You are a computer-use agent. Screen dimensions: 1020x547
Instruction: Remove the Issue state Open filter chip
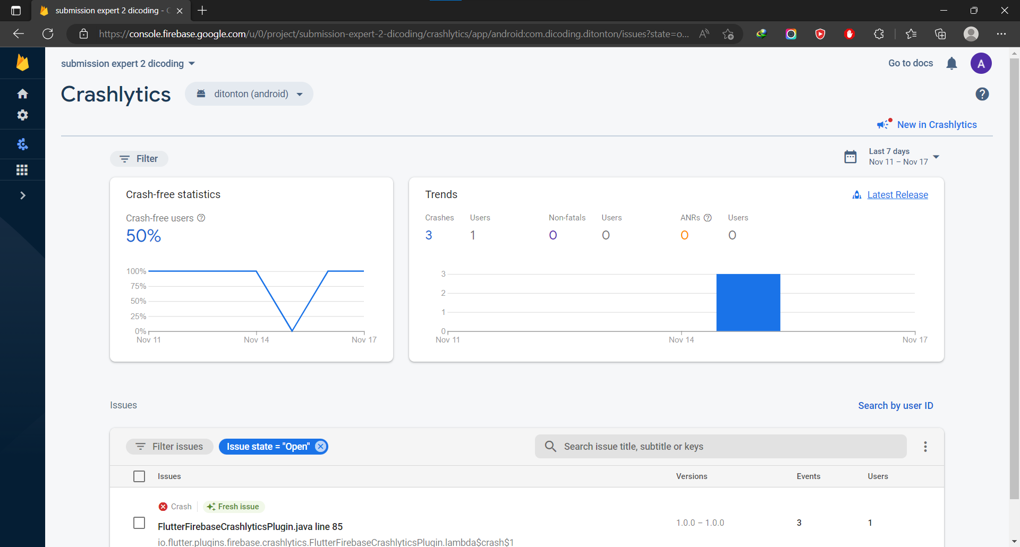click(x=319, y=446)
